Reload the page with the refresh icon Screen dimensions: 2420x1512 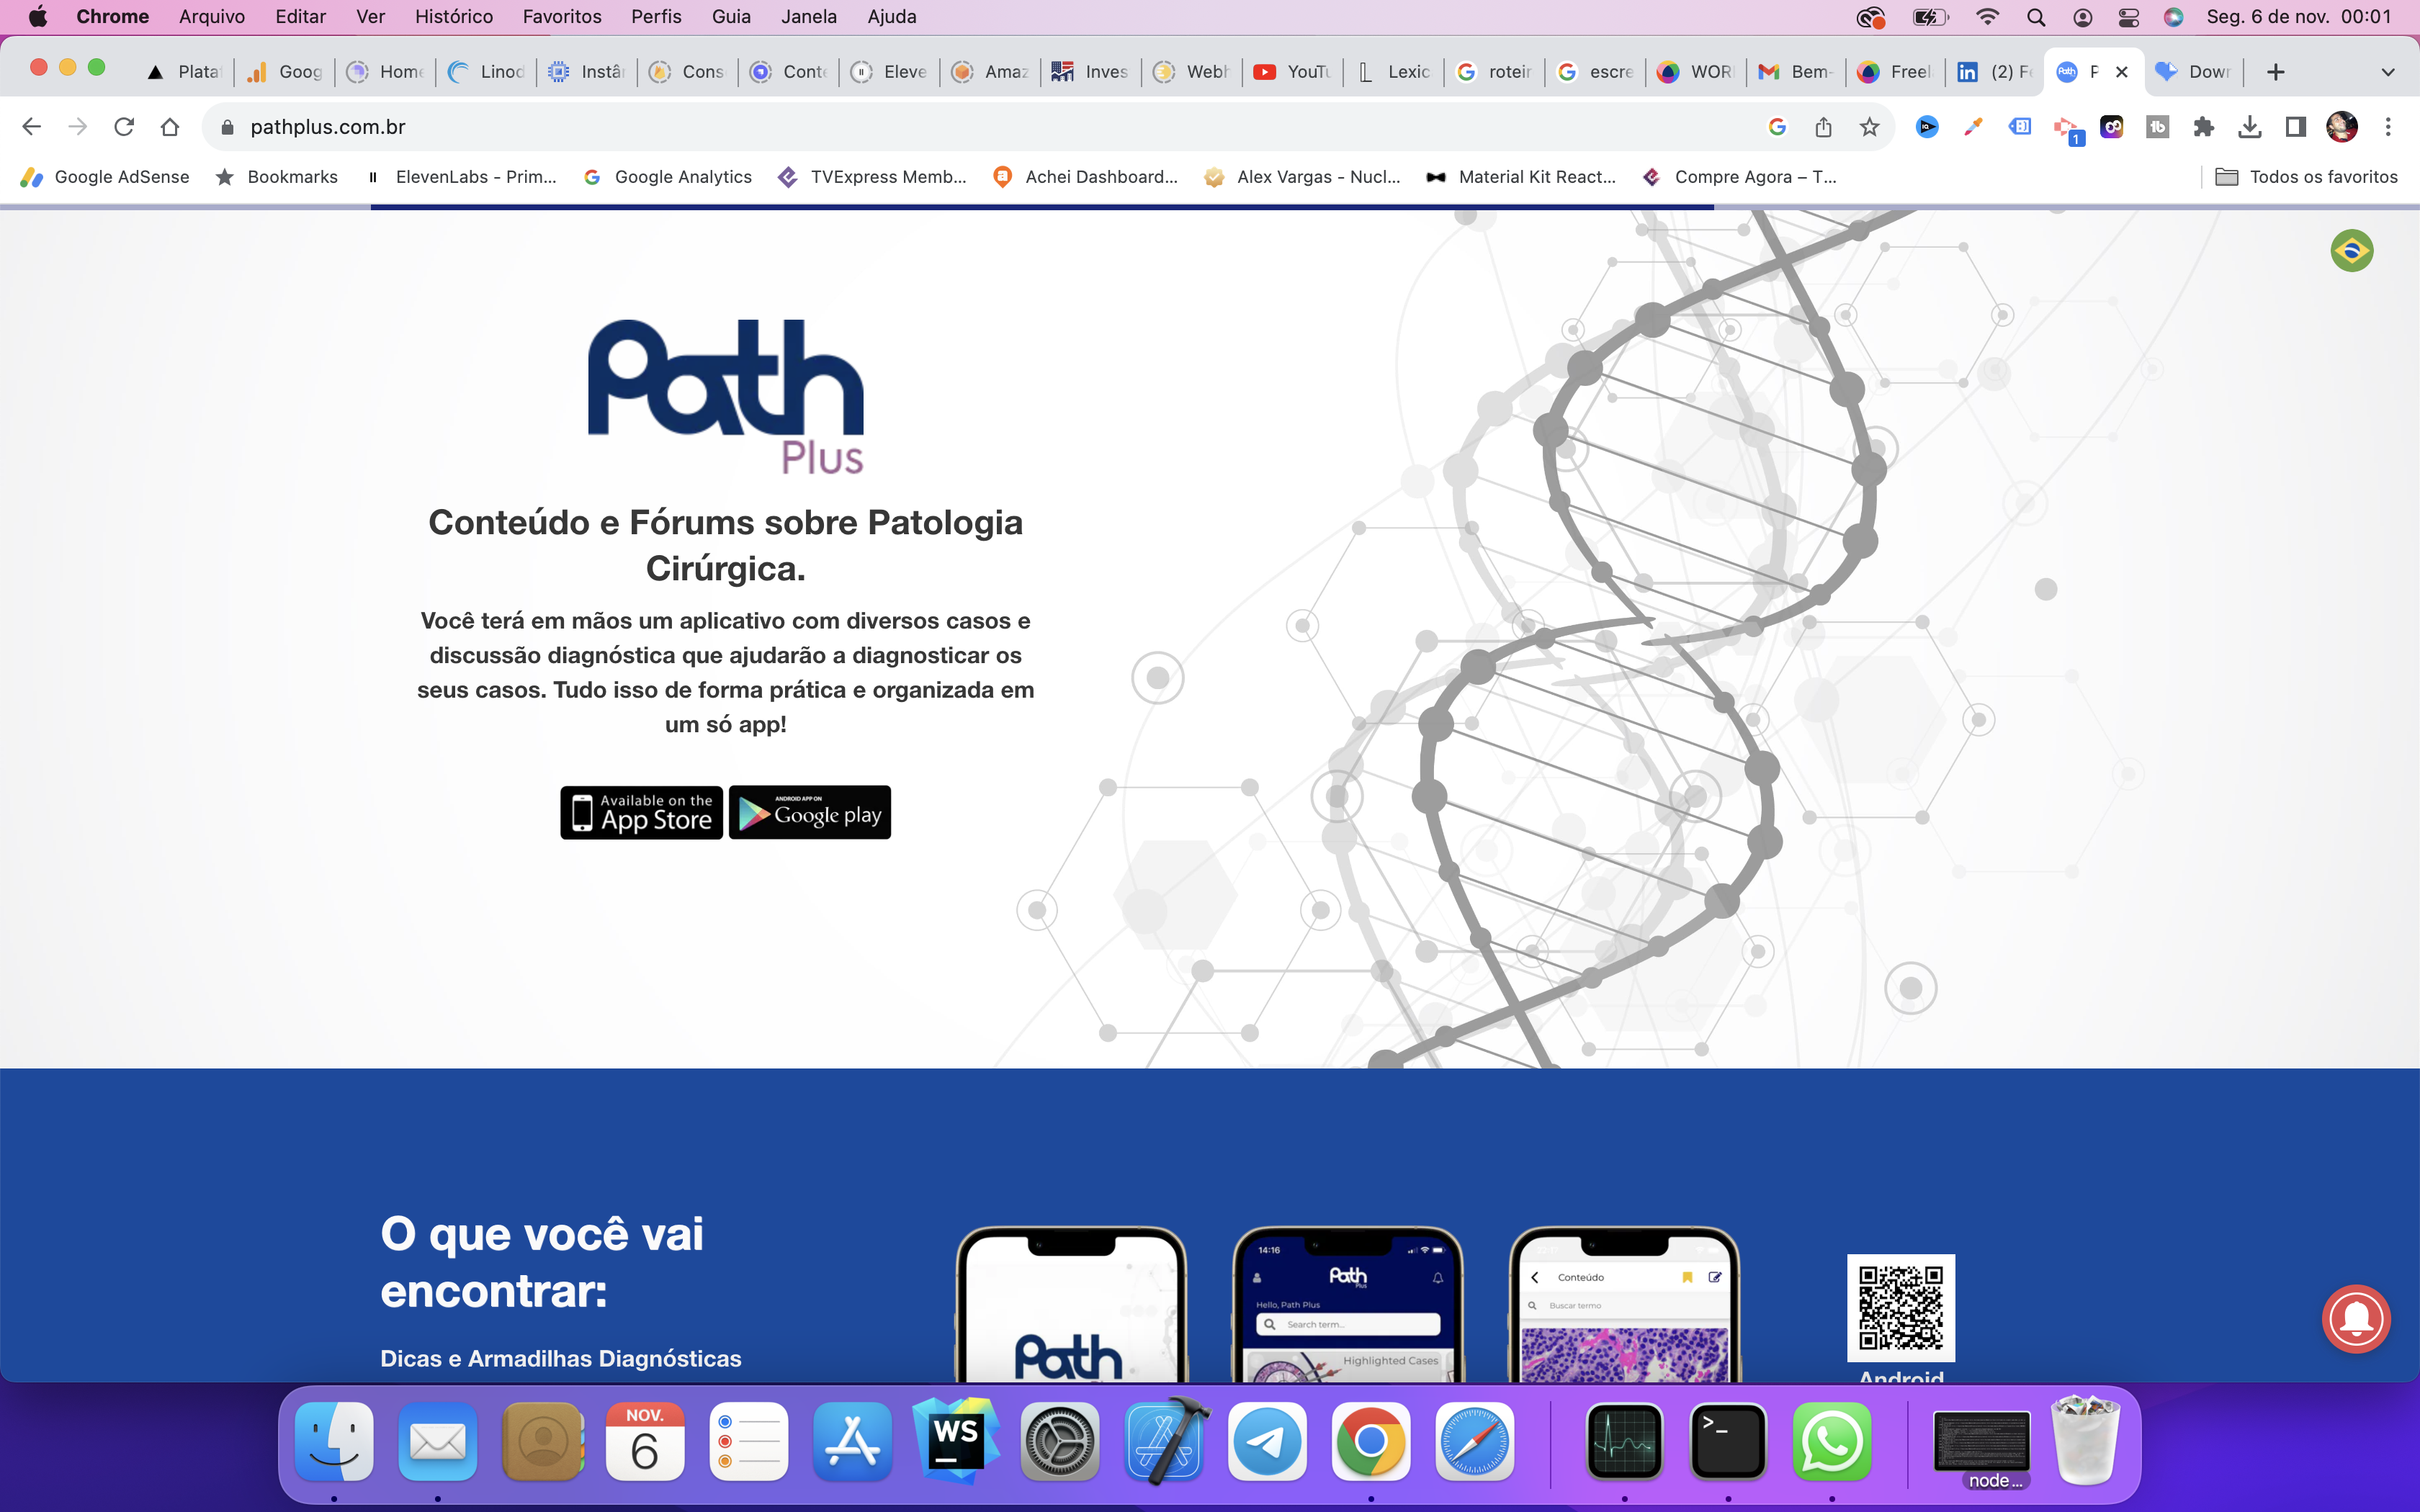pyautogui.click(x=124, y=127)
